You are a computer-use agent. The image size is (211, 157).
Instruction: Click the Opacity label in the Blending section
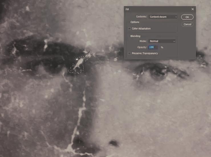coord(142,47)
